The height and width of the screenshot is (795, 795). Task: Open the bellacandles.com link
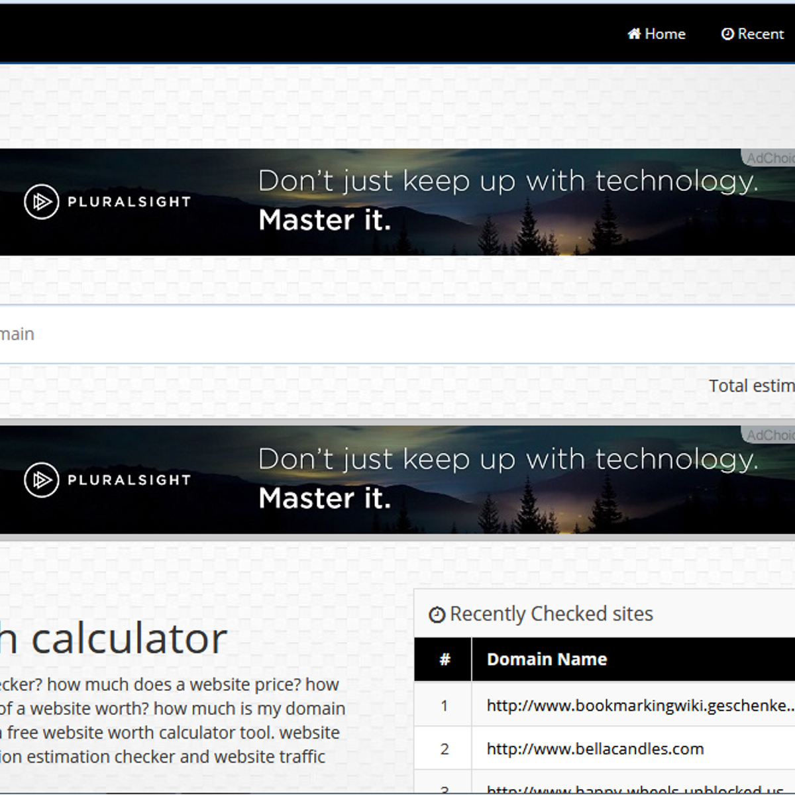(x=595, y=749)
